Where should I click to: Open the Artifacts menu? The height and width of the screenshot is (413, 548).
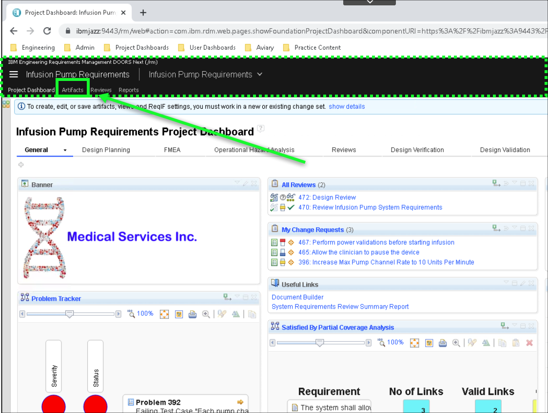[x=72, y=90]
